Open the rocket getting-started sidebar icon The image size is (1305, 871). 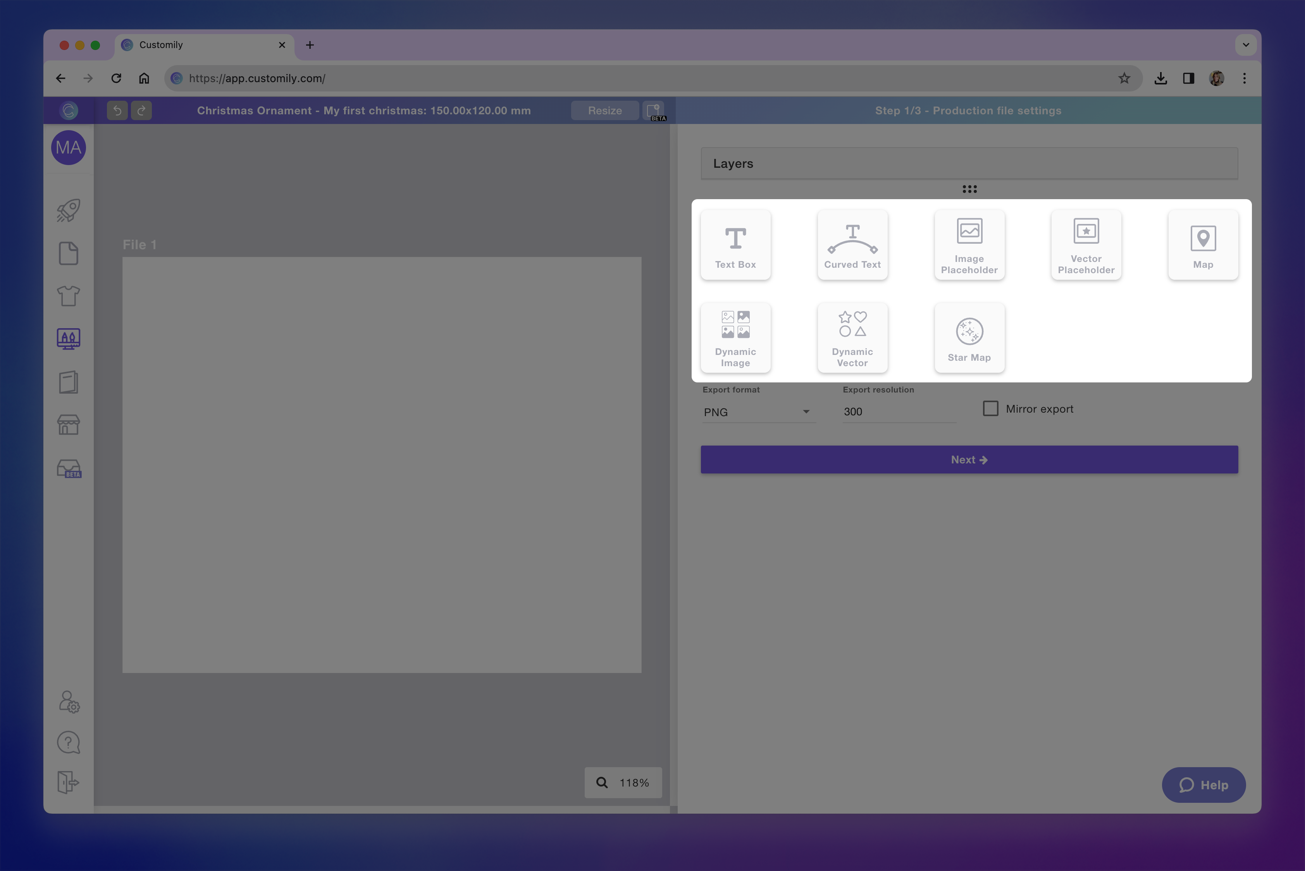68,210
